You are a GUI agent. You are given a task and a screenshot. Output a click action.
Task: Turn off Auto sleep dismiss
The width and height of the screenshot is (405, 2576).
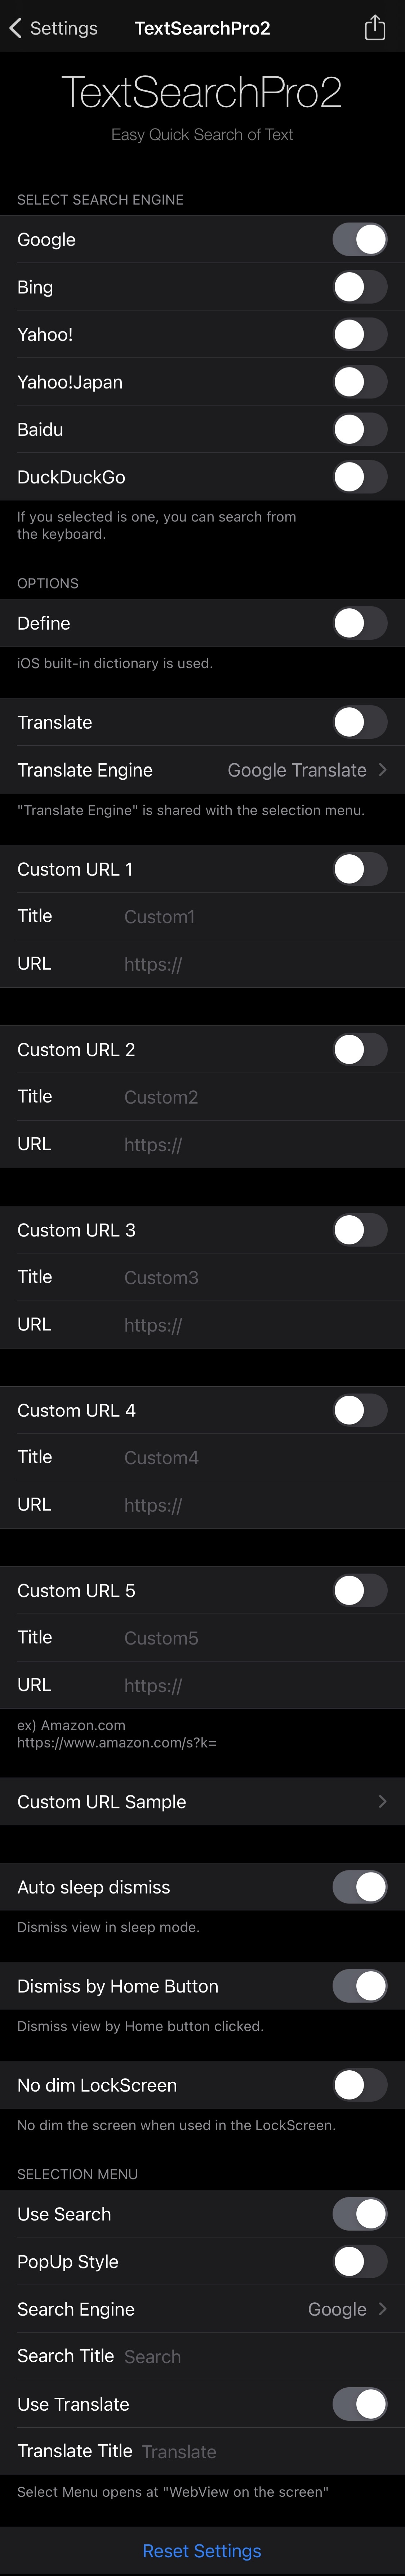(x=360, y=1887)
